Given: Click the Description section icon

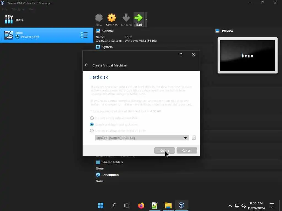Looking at the screenshot, I should coord(98,174).
